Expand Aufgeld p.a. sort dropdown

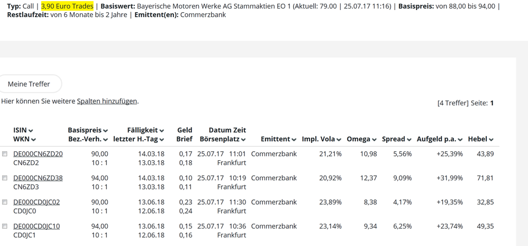point(460,140)
